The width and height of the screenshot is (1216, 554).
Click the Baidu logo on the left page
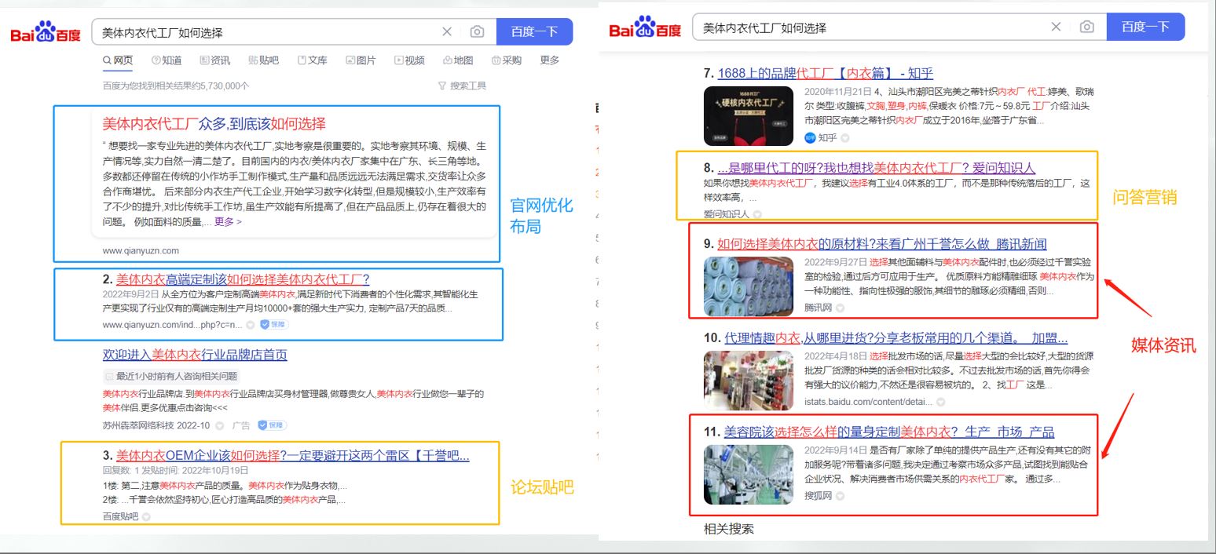[x=46, y=33]
